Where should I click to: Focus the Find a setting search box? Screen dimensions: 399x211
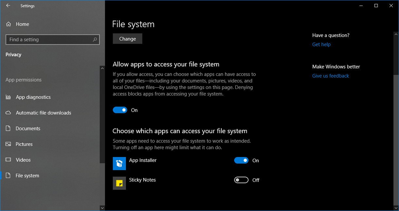point(48,39)
